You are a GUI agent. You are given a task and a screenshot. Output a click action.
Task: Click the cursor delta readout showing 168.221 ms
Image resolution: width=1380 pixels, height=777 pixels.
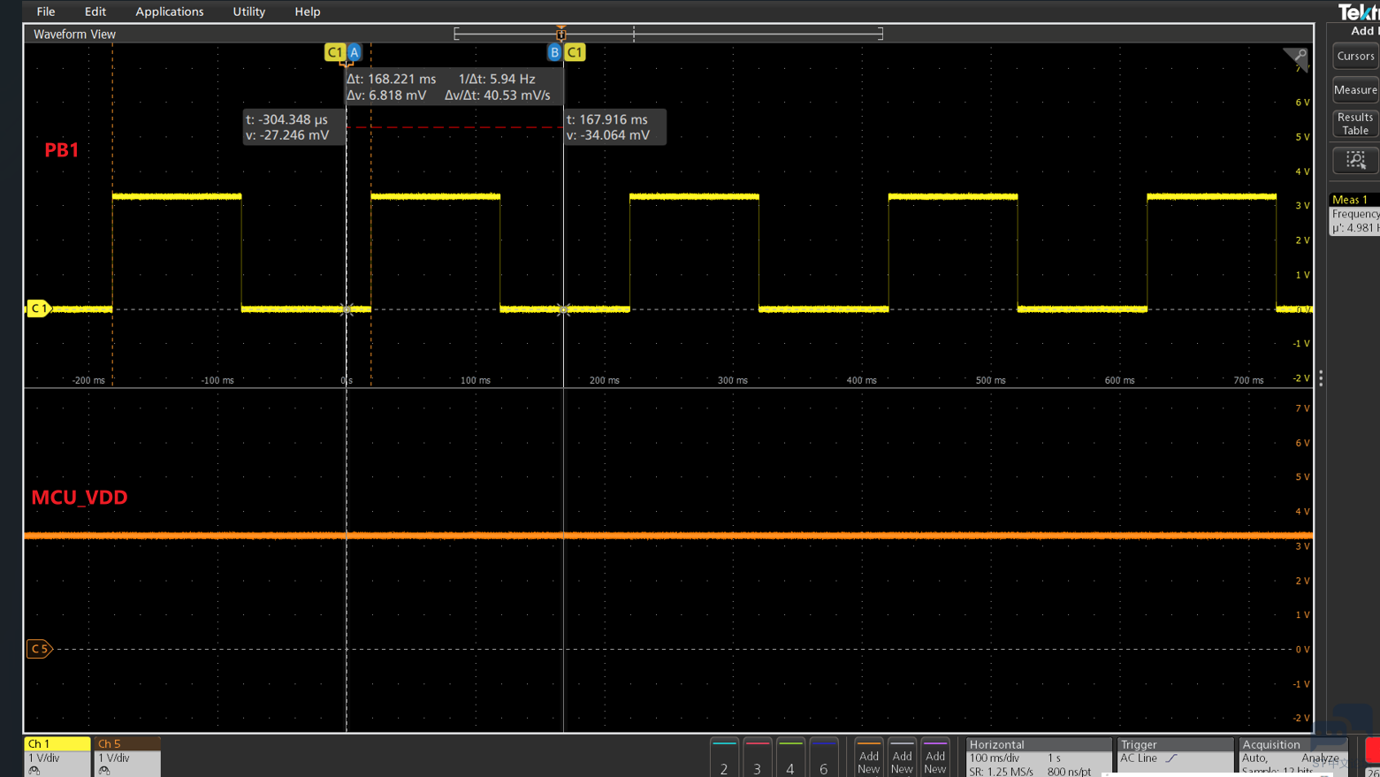pyautogui.click(x=392, y=79)
